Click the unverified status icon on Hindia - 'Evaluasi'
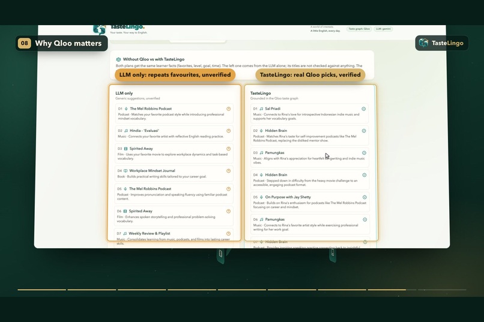The width and height of the screenshot is (484, 322). 228,131
